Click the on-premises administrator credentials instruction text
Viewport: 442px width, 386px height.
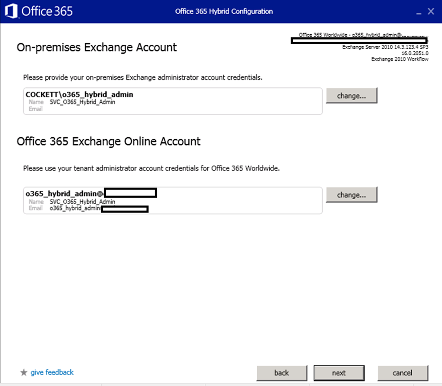tap(142, 77)
